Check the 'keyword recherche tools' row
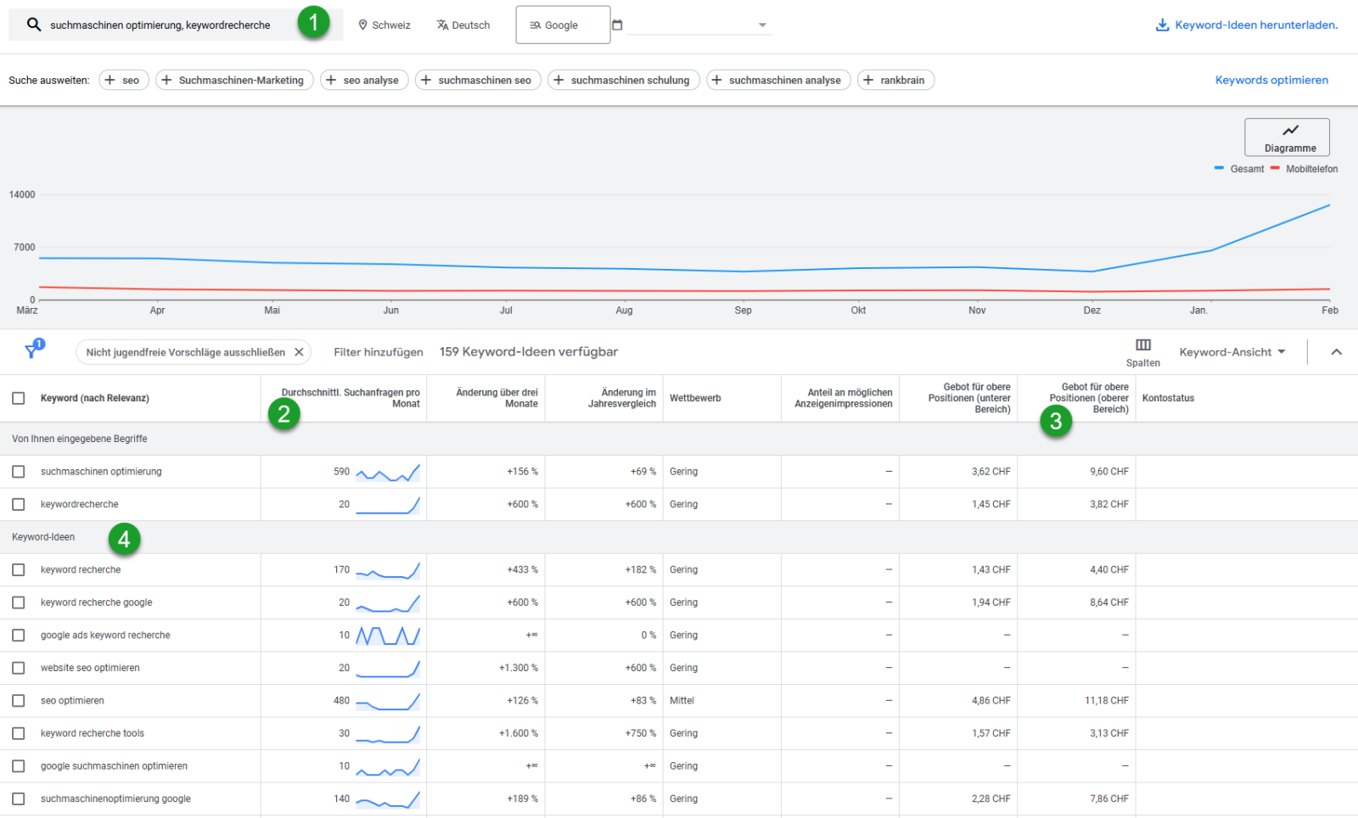1358x818 pixels. tap(19, 733)
